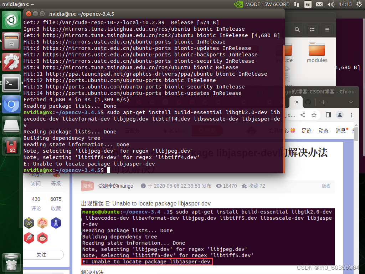Open author 爱跑步的mango profile link

115,186
